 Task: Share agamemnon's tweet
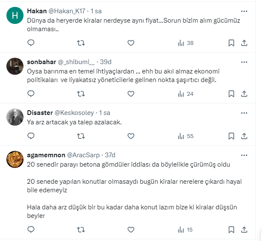[x=244, y=229]
